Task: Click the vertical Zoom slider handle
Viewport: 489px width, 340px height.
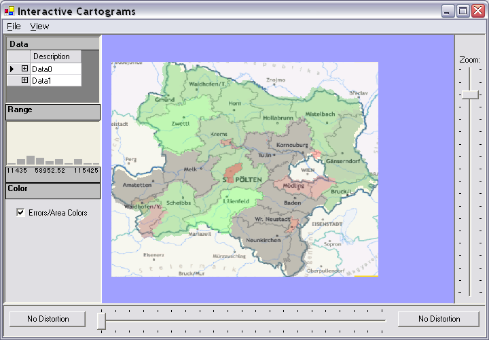Action: pyautogui.click(x=469, y=95)
